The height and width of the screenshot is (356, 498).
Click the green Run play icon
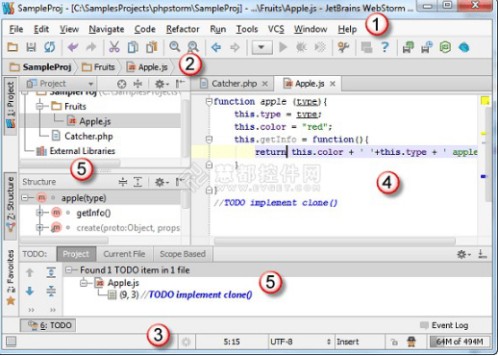click(x=283, y=47)
